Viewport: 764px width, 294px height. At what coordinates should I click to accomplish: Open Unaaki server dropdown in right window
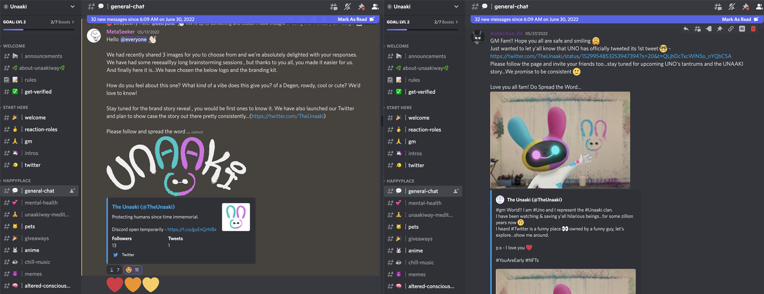click(456, 7)
